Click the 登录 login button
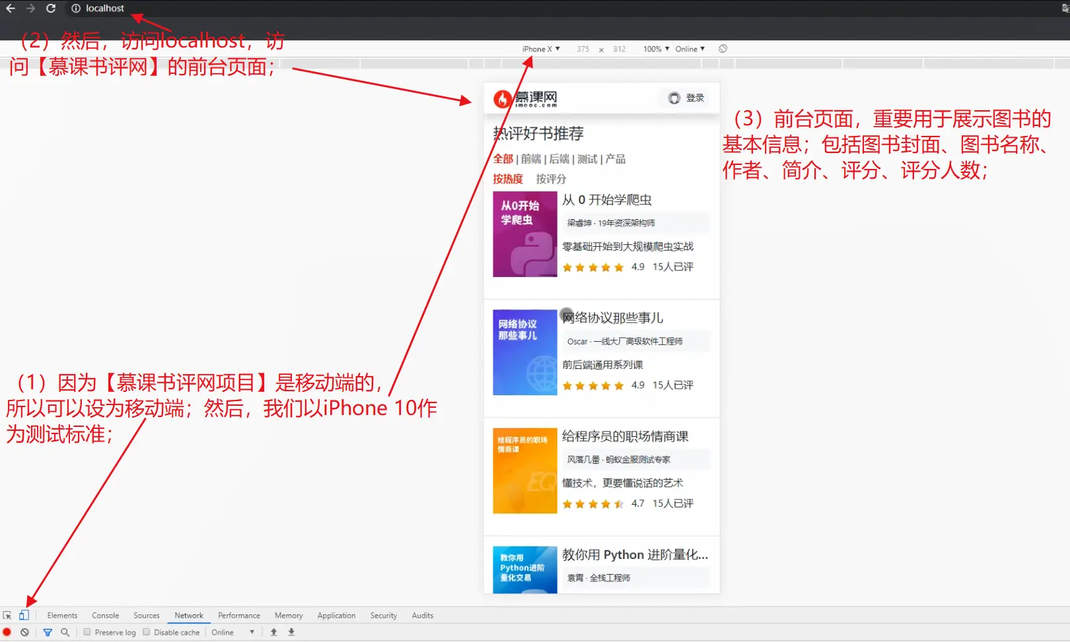The width and height of the screenshot is (1070, 642). point(687,98)
